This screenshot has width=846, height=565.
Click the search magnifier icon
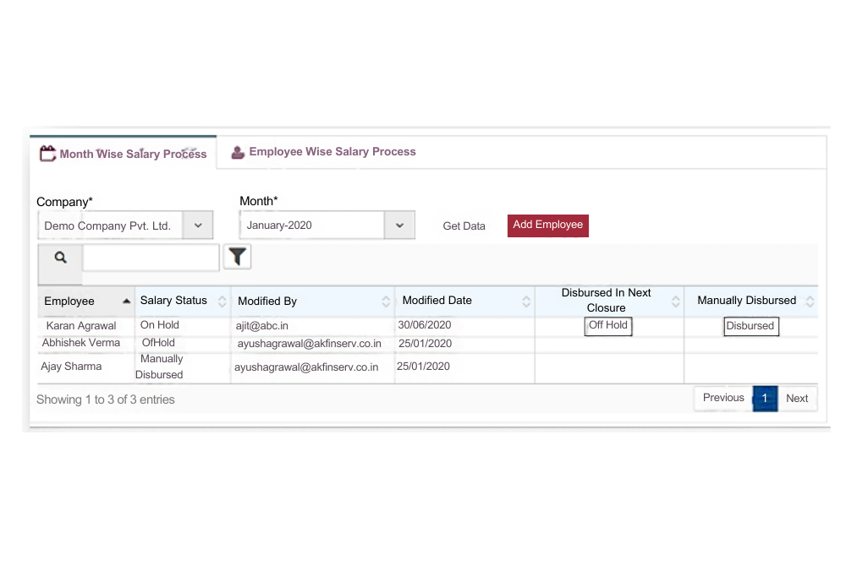(x=60, y=258)
